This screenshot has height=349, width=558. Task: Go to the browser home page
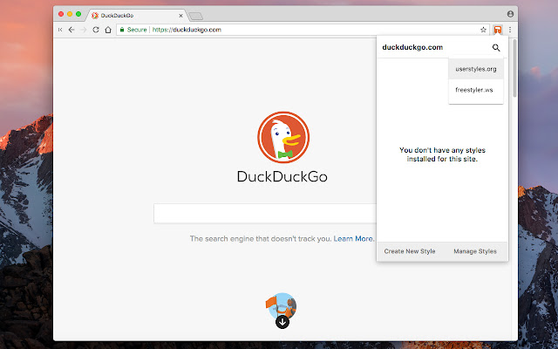108,30
